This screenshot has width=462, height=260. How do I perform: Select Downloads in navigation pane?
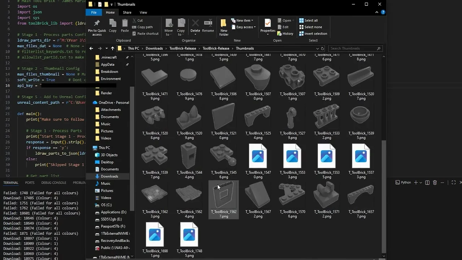pos(109,176)
